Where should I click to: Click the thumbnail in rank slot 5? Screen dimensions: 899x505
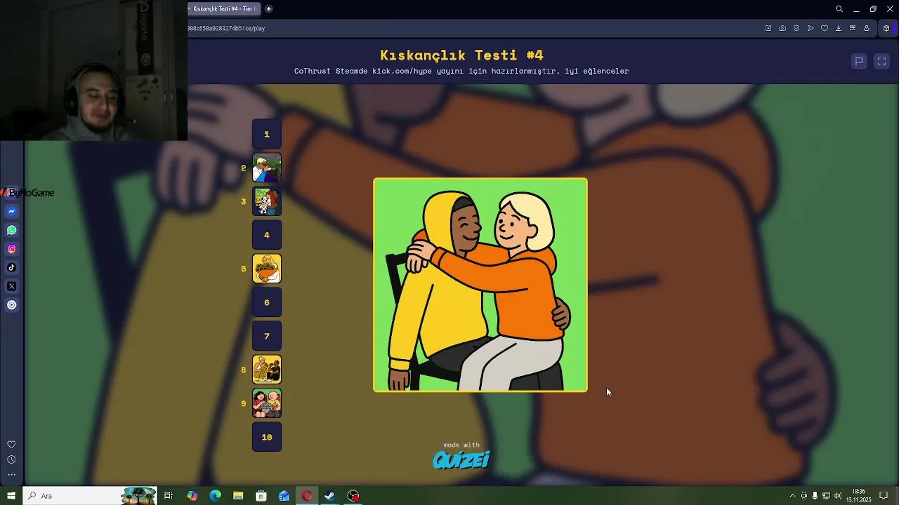click(267, 269)
